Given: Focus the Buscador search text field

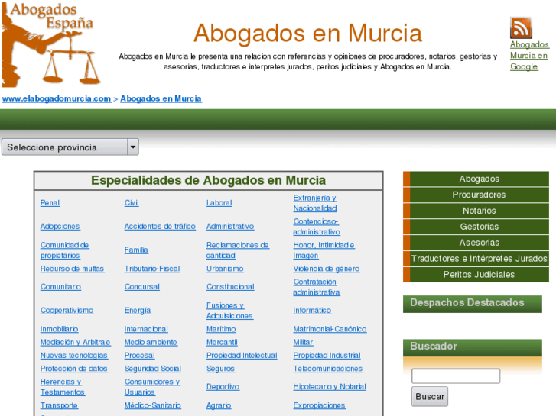Looking at the screenshot, I should pos(456,376).
